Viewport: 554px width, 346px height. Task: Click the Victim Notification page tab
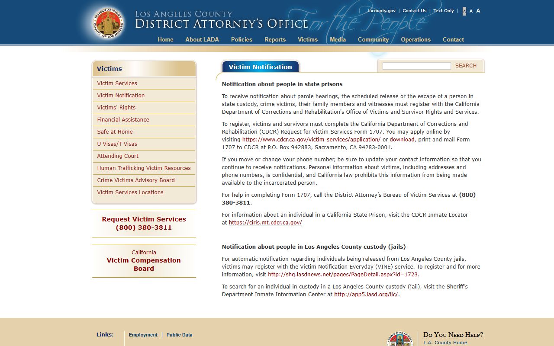[260, 67]
